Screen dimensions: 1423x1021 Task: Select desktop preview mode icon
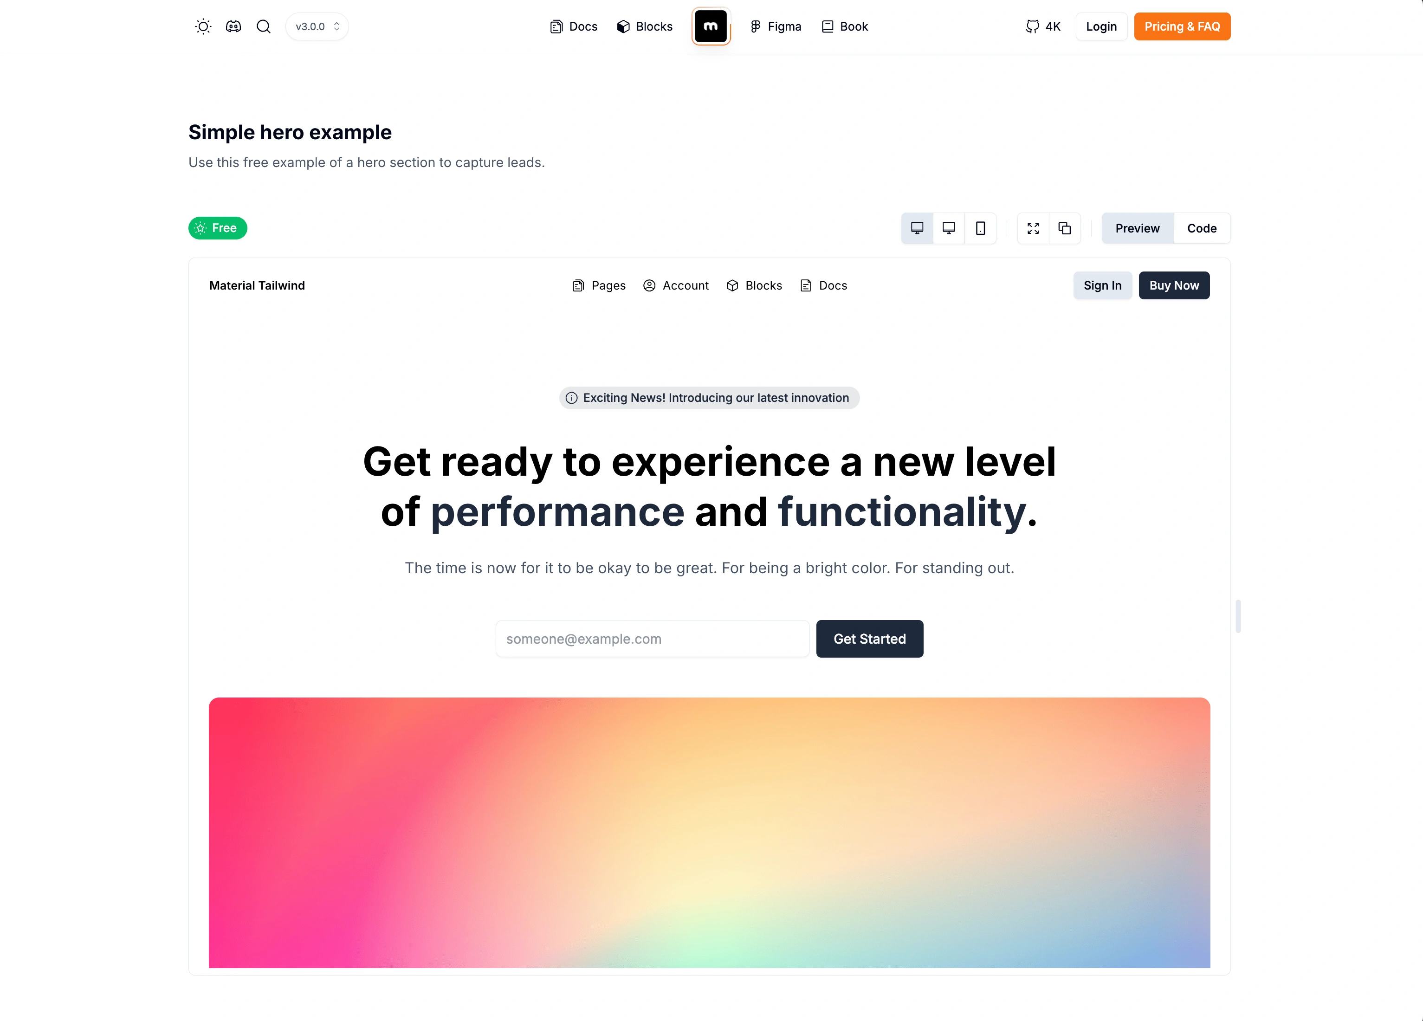tap(918, 227)
